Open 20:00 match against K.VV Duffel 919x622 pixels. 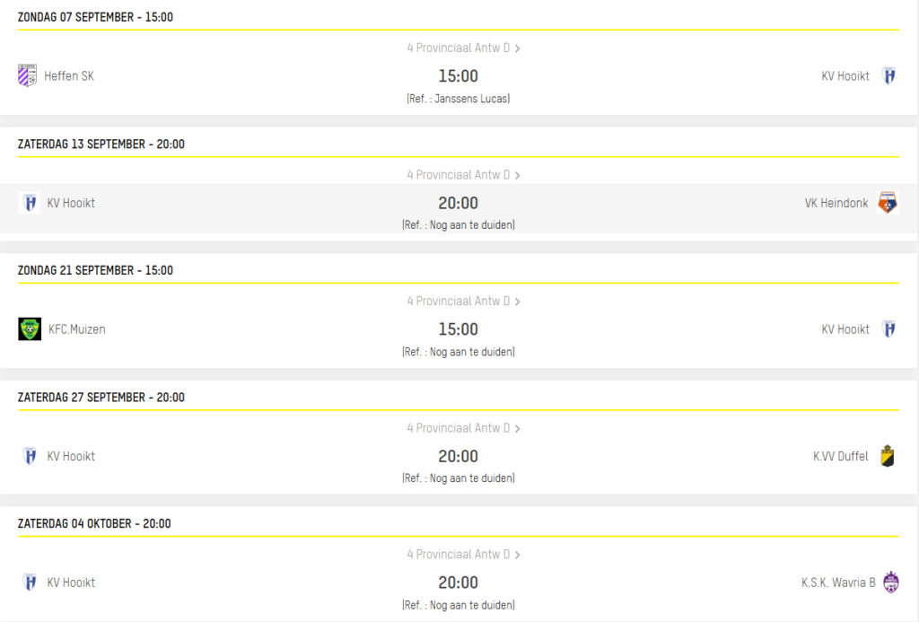click(459, 456)
